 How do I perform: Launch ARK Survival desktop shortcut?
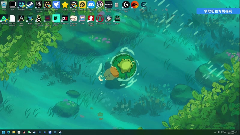tap(21, 20)
